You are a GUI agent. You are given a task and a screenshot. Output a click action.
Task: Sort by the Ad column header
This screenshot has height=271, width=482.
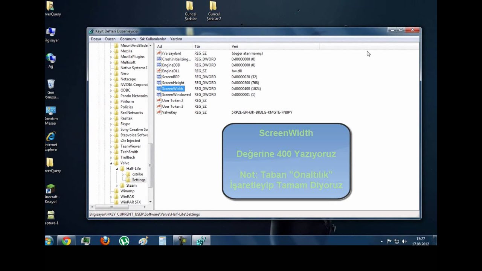[x=174, y=47]
